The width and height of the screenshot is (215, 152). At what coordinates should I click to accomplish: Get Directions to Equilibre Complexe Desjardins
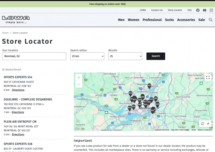pos(18,112)
